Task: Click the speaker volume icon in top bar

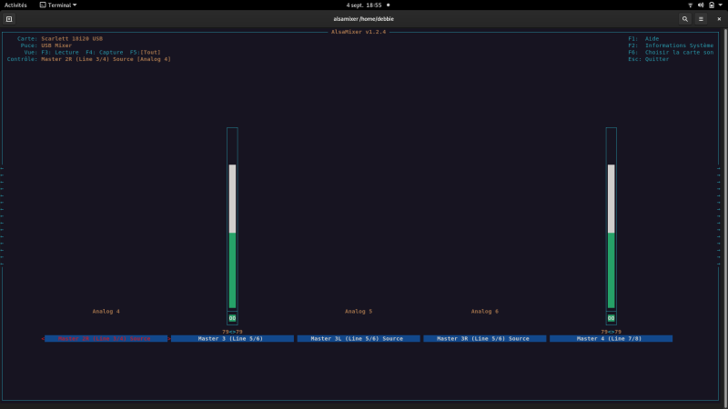Action: (x=701, y=5)
